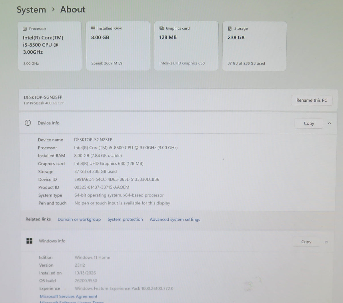This screenshot has width=343, height=303.
Task: Open the Processor summary card
Action: pyautogui.click(x=50, y=46)
